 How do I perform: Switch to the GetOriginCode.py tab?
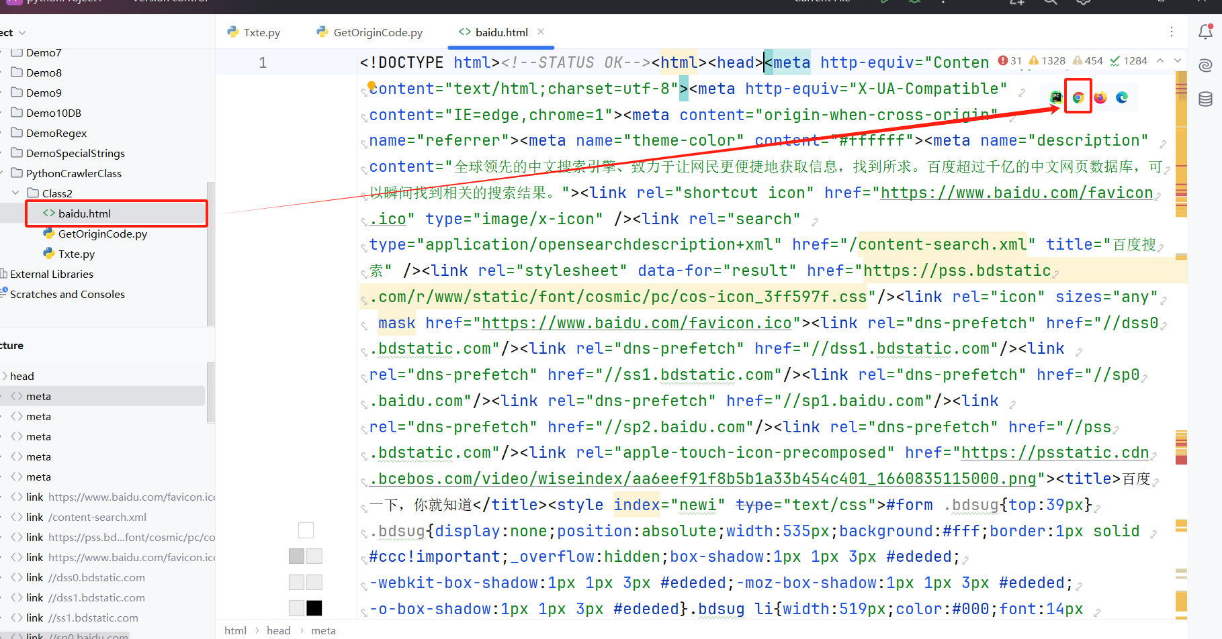click(x=370, y=32)
